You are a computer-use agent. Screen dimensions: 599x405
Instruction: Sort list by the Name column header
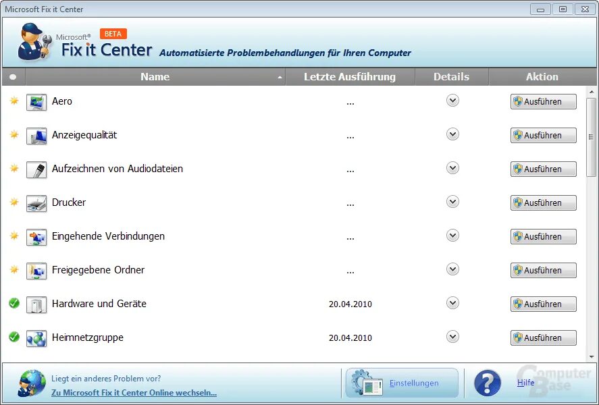pyautogui.click(x=155, y=77)
